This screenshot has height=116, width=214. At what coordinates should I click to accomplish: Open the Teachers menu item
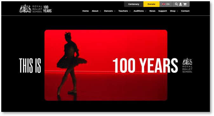point(123,11)
